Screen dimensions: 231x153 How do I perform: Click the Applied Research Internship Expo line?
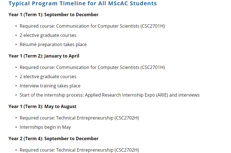(x=110, y=95)
